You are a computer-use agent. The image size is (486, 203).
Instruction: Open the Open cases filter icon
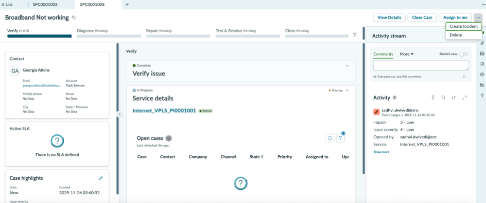point(340,138)
